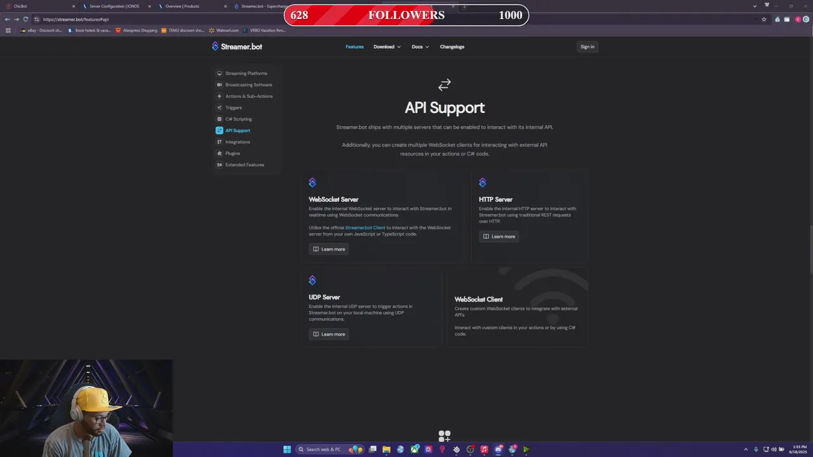Open Walmart.com bookmark
Screen dimensions: 813x457
click(x=224, y=30)
